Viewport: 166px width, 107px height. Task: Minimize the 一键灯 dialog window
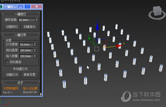tap(20, 7)
